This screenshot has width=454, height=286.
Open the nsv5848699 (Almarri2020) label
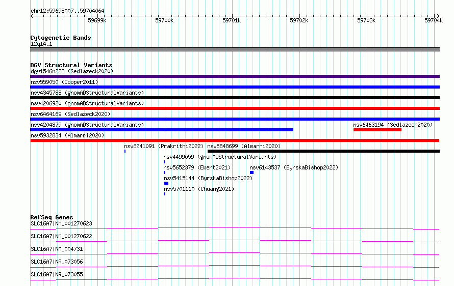click(244, 146)
